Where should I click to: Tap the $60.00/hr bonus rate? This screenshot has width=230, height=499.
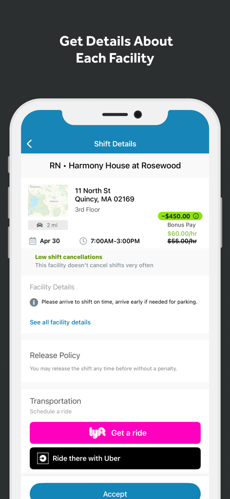coord(182,233)
